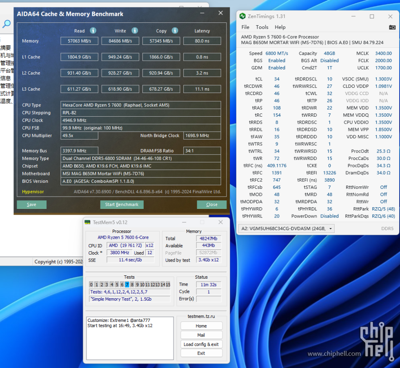Click MCLK 3400.00 value
Viewport: 400px width, 368px height.
click(x=383, y=53)
